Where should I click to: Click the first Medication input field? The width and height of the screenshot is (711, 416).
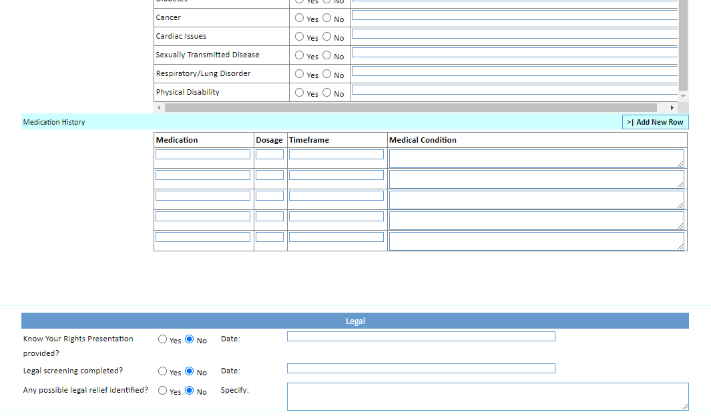pyautogui.click(x=203, y=155)
